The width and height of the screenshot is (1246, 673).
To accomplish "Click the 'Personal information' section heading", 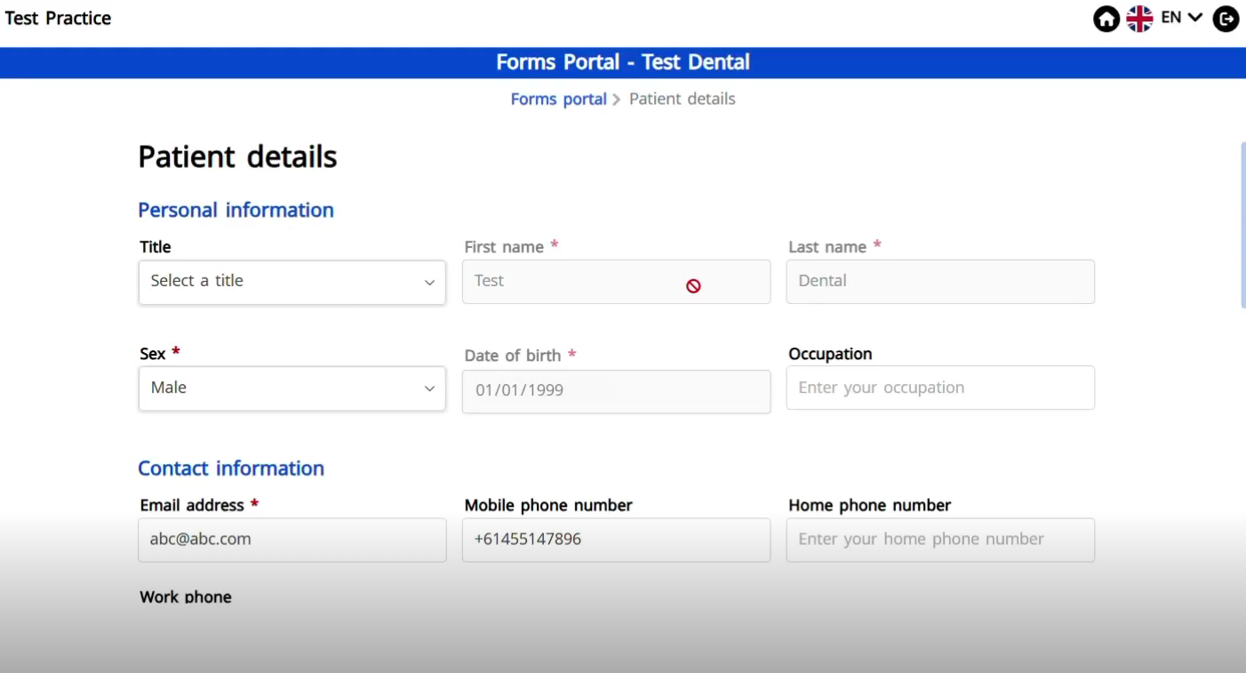I will click(236, 210).
